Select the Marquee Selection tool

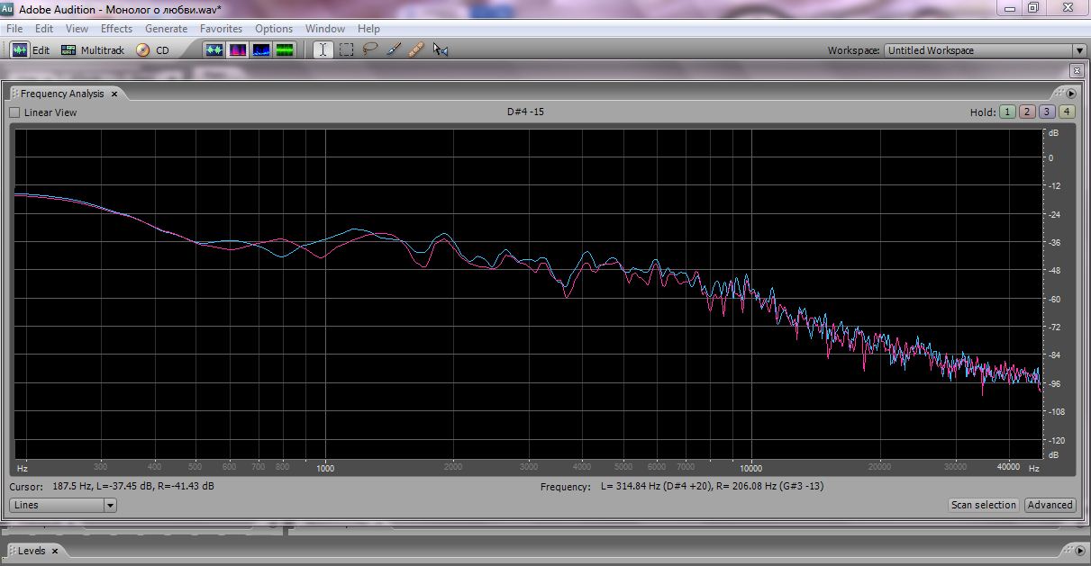click(346, 50)
